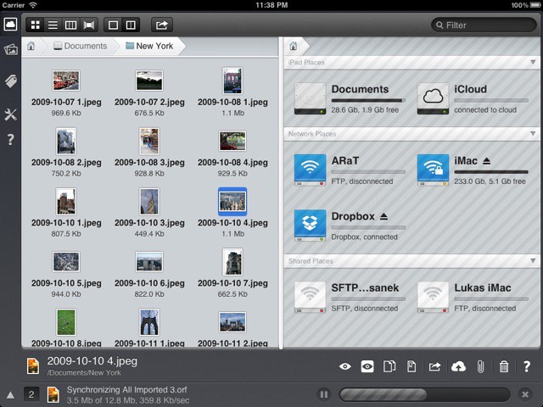Image resolution: width=543 pixels, height=407 pixels.
Task: Go to home in left pane breadcrumb
Action: 31,46
